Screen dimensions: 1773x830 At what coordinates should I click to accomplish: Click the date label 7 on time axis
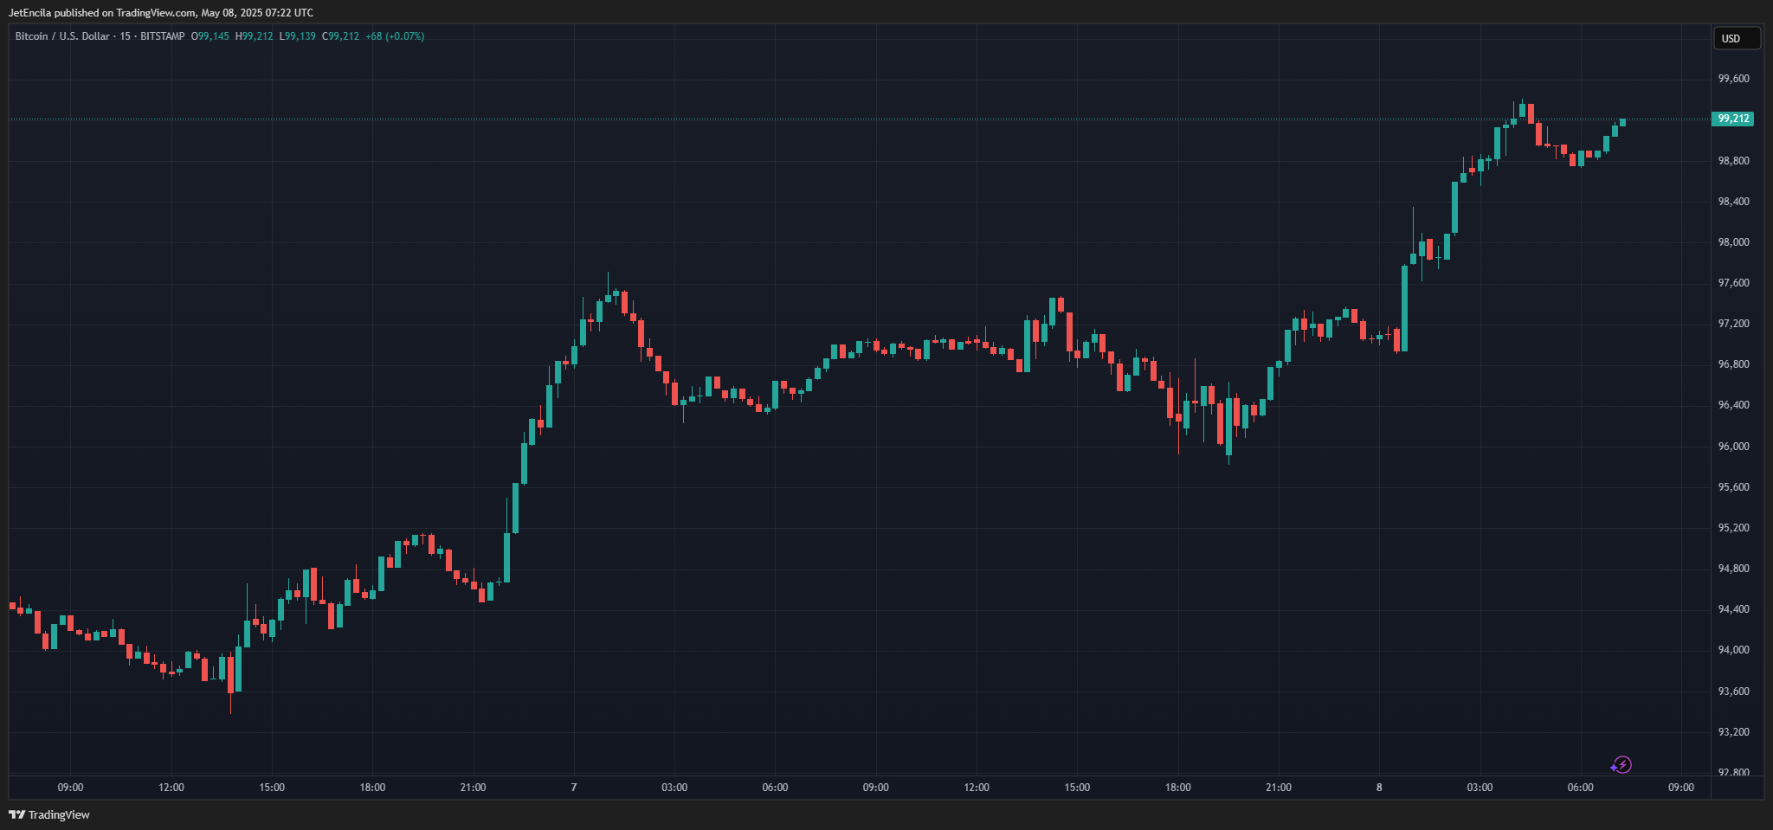[574, 788]
